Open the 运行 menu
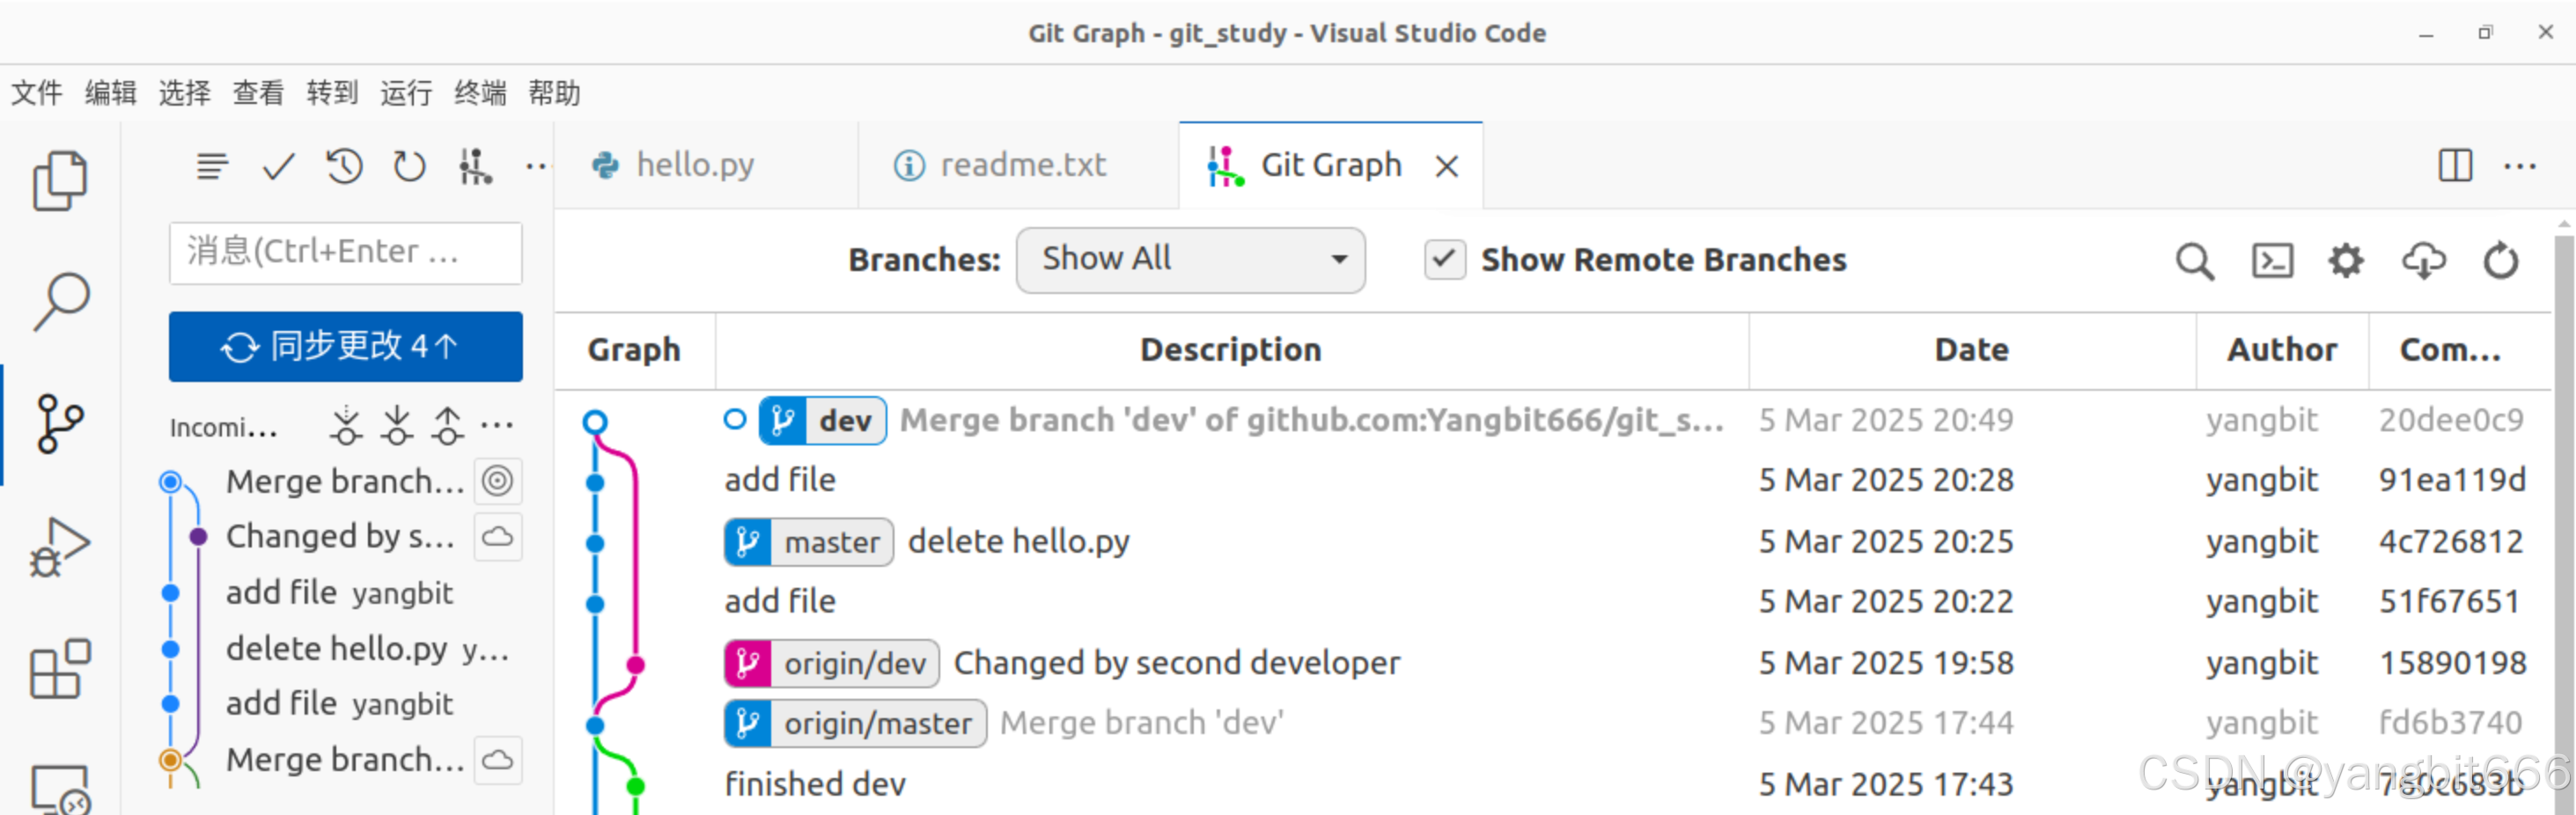Image resolution: width=2576 pixels, height=815 pixels. (407, 93)
